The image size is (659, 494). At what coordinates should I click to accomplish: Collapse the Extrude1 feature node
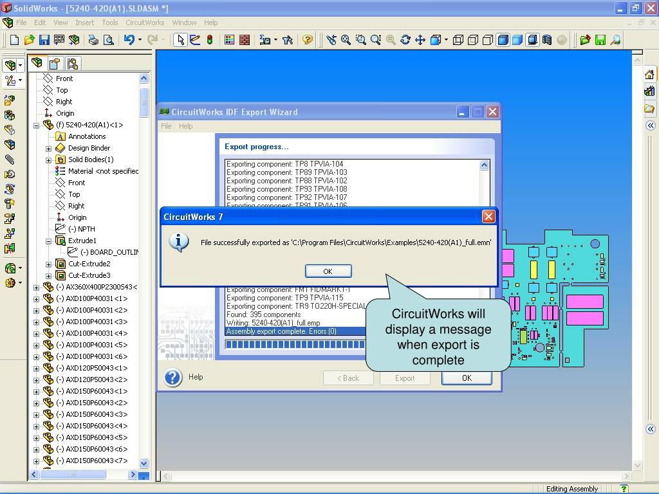(x=49, y=241)
